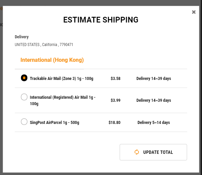The image size is (202, 175).
Task: Open the International (Hong Kong) tab
Action: coord(52,60)
